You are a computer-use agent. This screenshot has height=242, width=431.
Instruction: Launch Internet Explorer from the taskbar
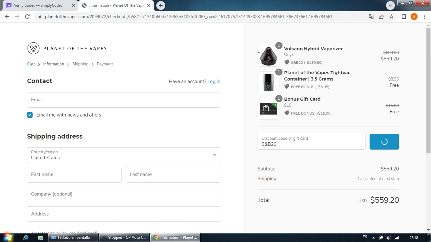(x=26, y=237)
